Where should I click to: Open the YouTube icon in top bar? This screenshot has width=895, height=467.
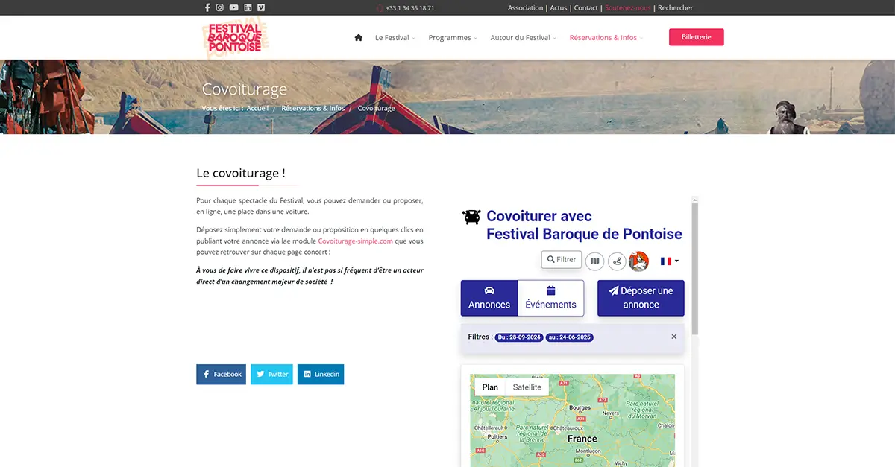pos(234,7)
